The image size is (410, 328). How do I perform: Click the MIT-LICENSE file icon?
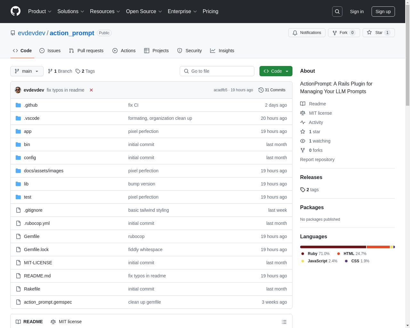pos(18,263)
